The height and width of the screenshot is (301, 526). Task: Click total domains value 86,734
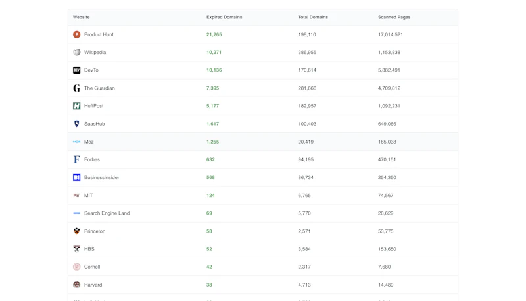(306, 177)
